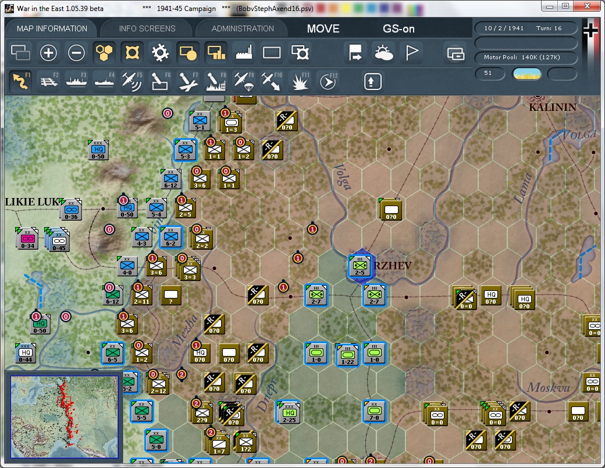This screenshot has height=468, width=605.
Task: Select the pink 0-34 unit
Action: [x=27, y=238]
